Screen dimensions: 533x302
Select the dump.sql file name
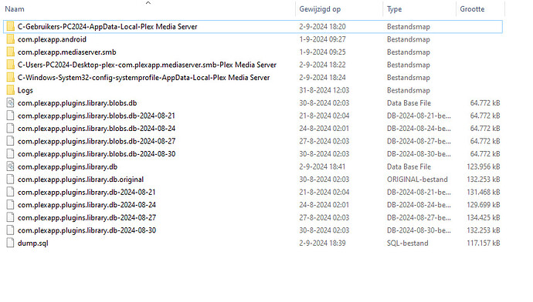point(33,243)
